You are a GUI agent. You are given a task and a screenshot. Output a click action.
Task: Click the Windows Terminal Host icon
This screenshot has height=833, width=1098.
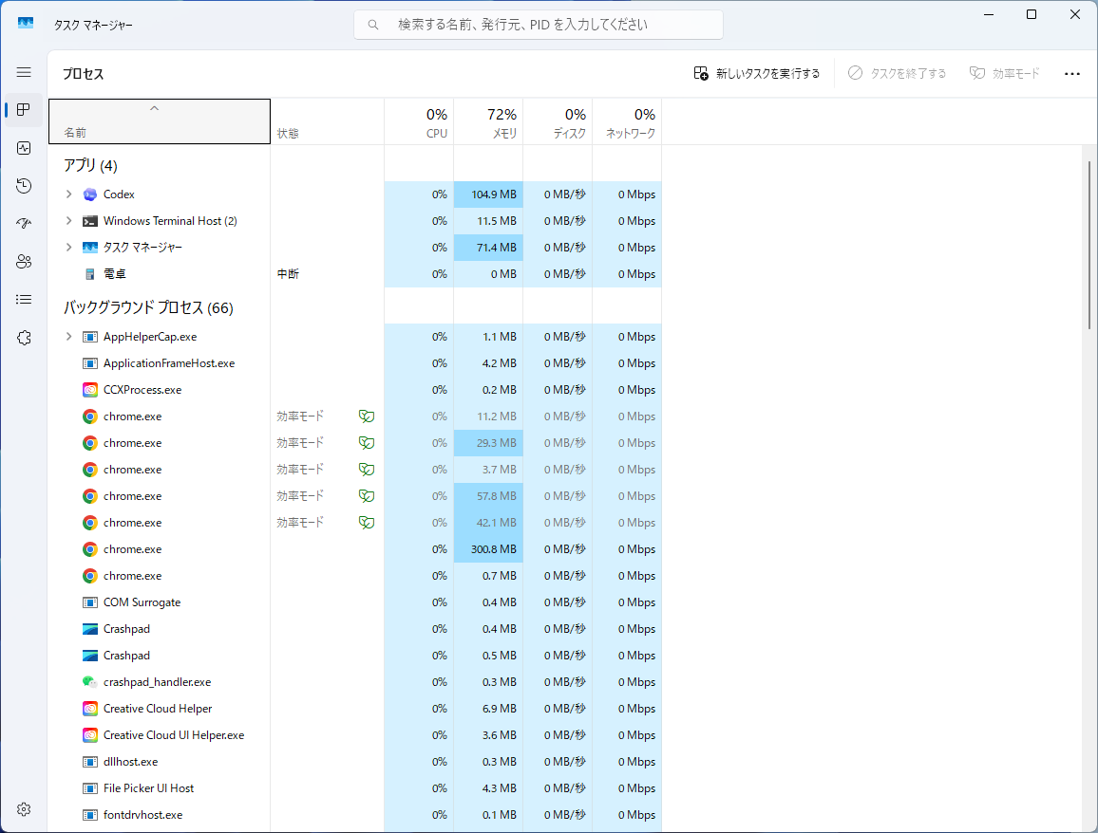click(90, 221)
